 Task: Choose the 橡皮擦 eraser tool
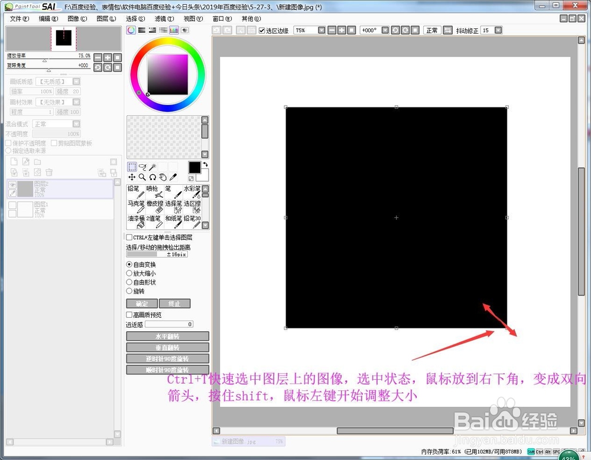(x=154, y=207)
